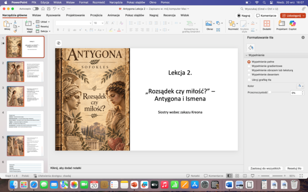Click Resetuj tło button
308x192 pixels.
[294, 168]
